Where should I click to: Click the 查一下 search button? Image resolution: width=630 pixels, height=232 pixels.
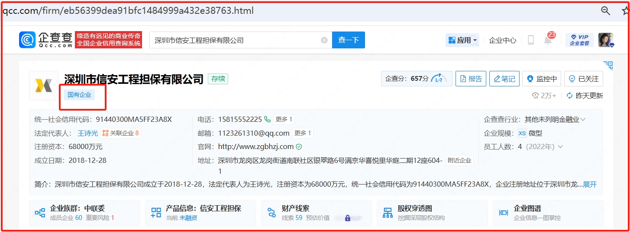click(x=349, y=40)
